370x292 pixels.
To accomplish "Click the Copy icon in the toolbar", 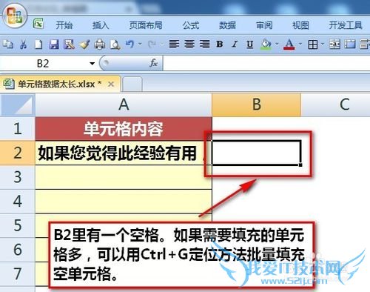I will 8,44.
